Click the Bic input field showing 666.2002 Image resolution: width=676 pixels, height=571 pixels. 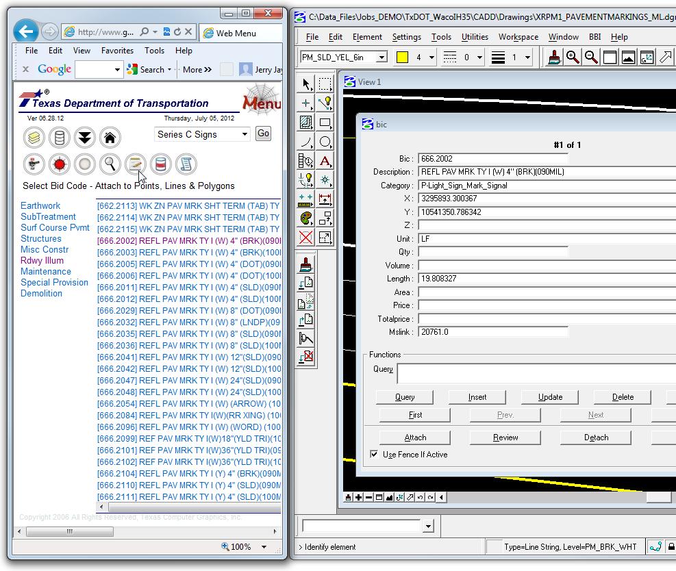[x=492, y=159]
